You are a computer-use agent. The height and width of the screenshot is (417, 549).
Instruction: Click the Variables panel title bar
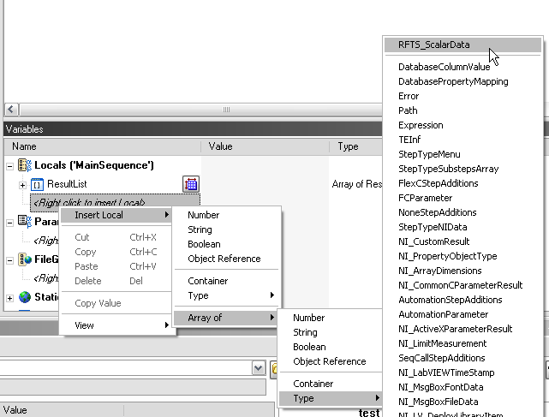pos(193,129)
